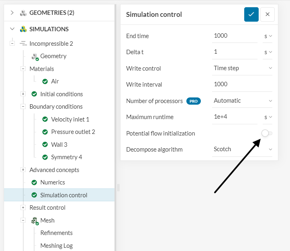Collapse the Mesh node
Viewport: 290px width, 251px height.
(x=23, y=221)
